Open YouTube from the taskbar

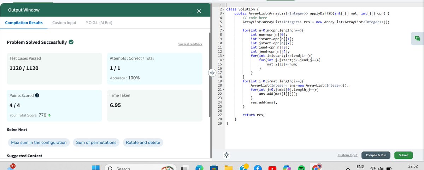(x=272, y=168)
